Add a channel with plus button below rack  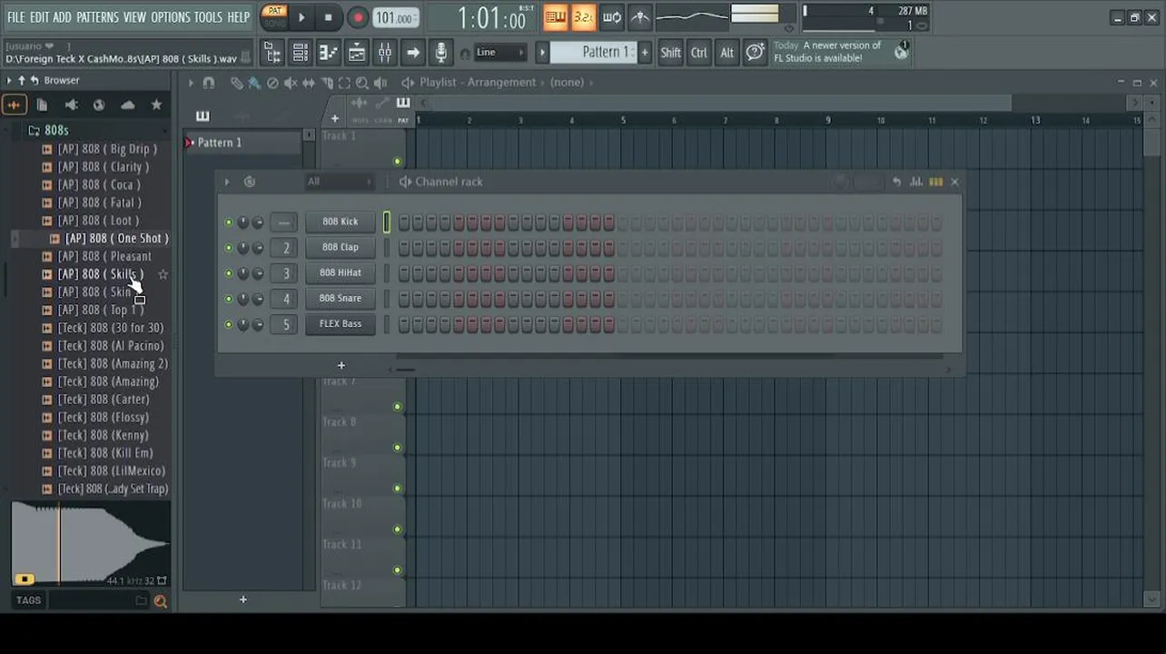click(x=341, y=366)
